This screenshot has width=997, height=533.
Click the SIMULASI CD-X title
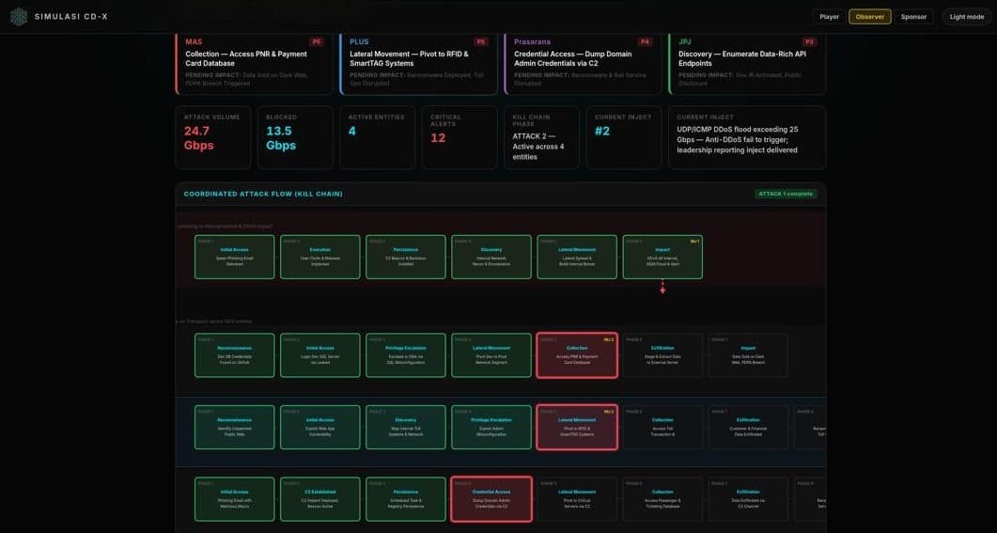pos(71,17)
